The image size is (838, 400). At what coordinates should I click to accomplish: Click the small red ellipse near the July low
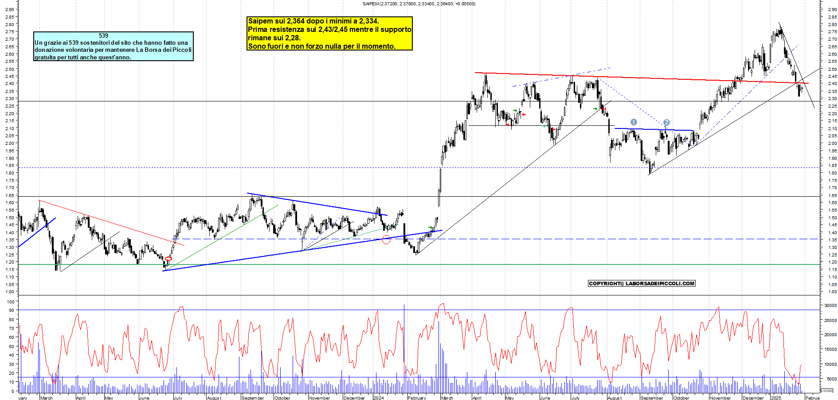(x=168, y=258)
